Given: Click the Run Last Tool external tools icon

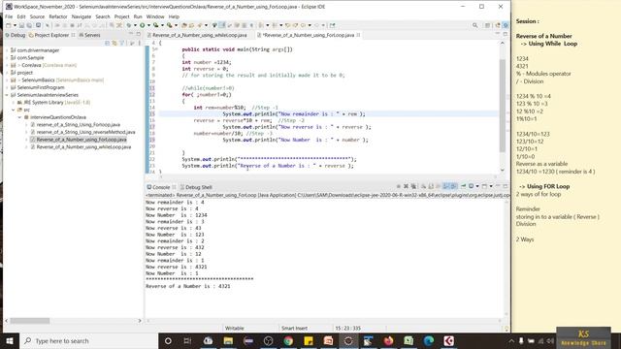Looking at the screenshot, I should coord(170,25).
